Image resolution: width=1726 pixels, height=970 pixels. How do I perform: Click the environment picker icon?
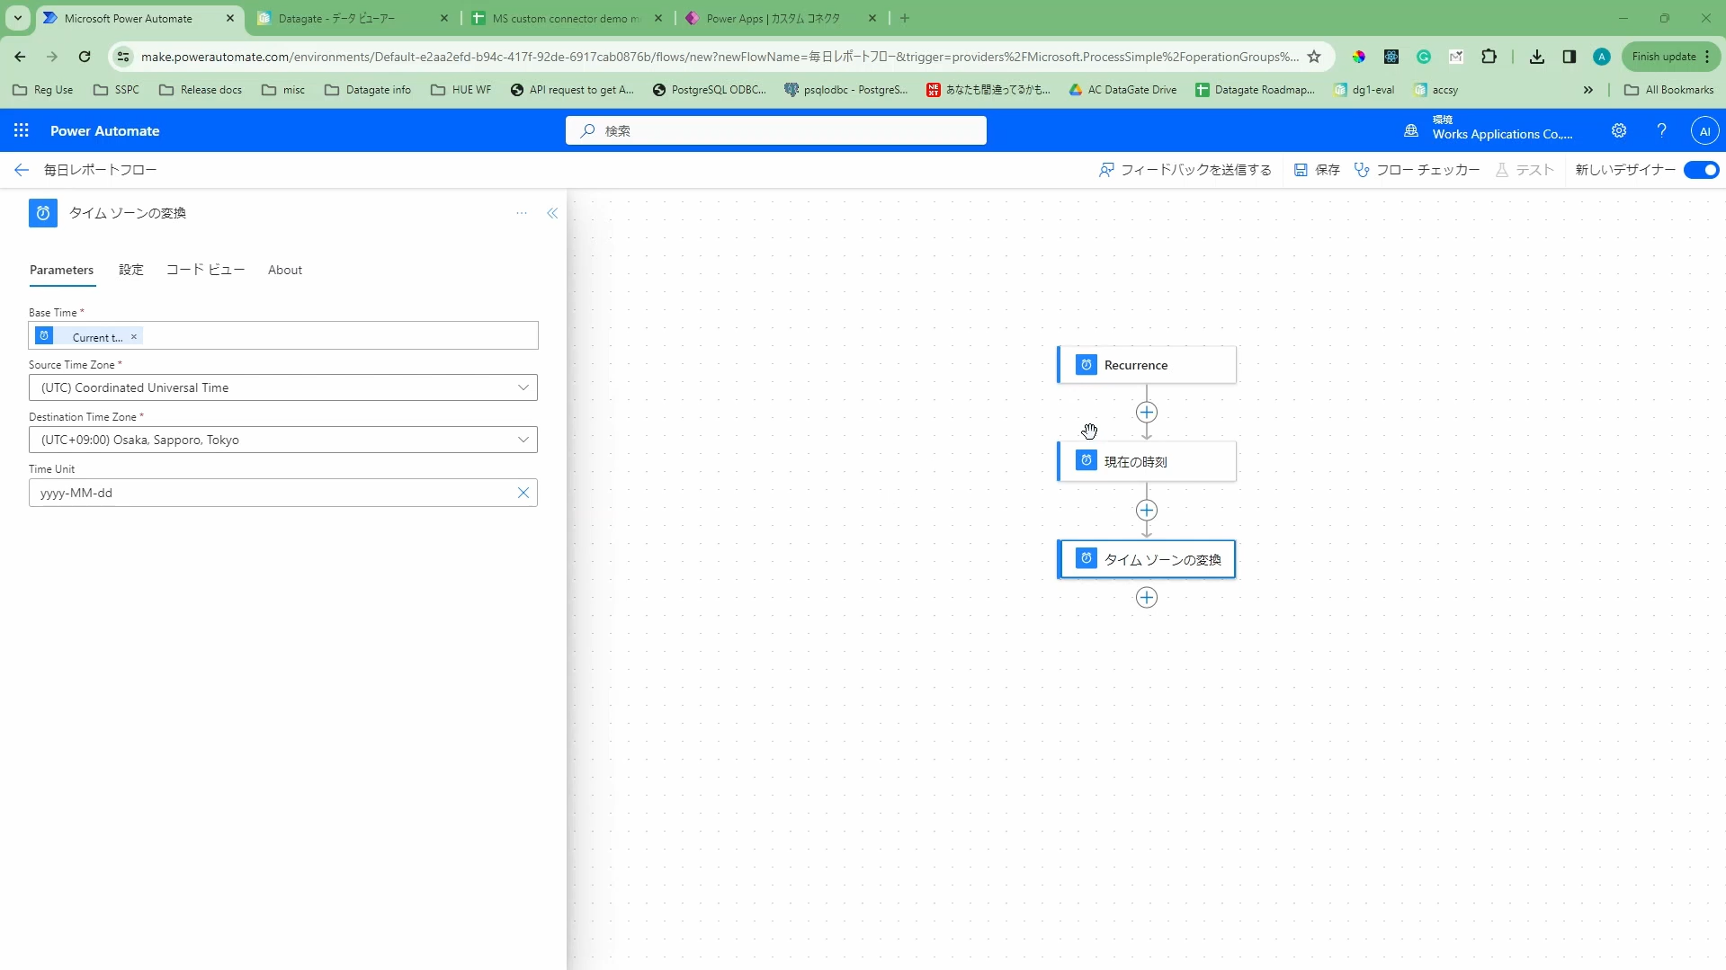point(1411,130)
